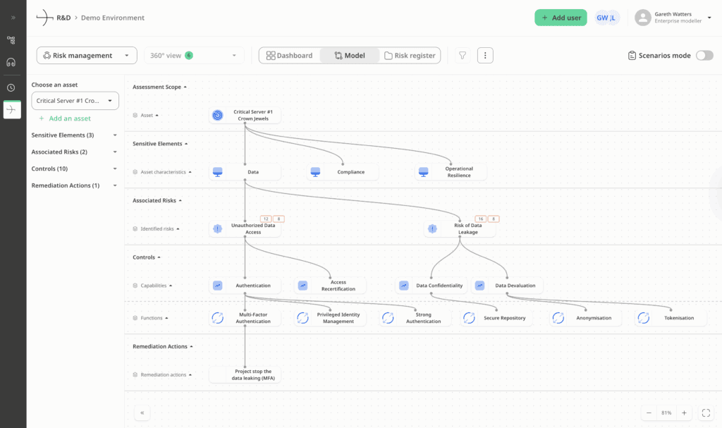Zoom out with the minus icon

click(x=649, y=412)
